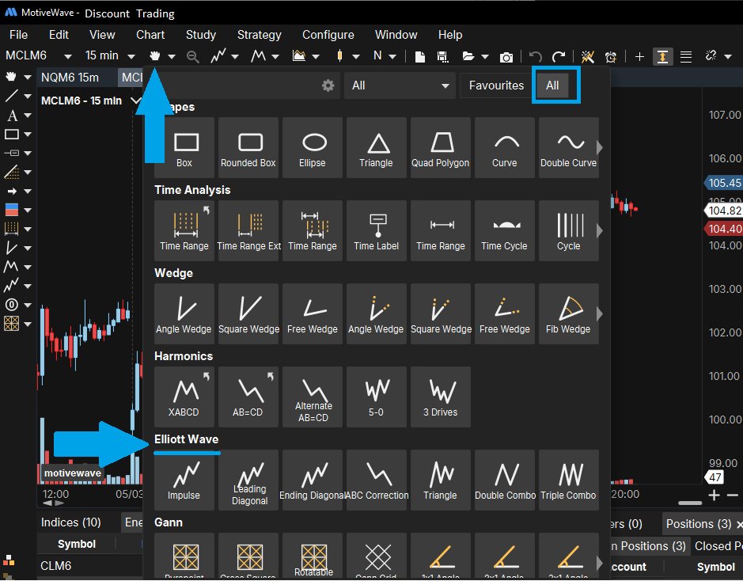
Task: Switch to Favourites components view
Action: pyautogui.click(x=496, y=85)
